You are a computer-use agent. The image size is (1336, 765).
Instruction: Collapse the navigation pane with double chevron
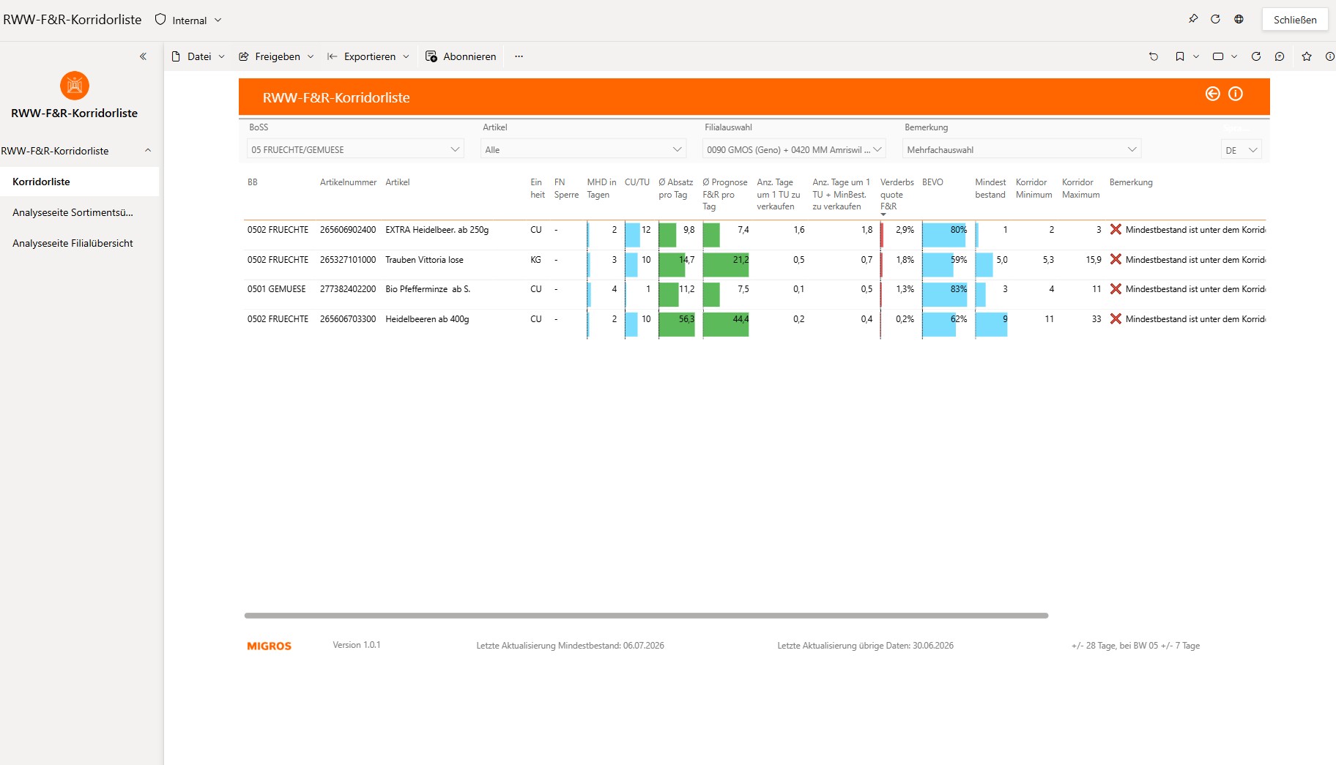coord(143,56)
